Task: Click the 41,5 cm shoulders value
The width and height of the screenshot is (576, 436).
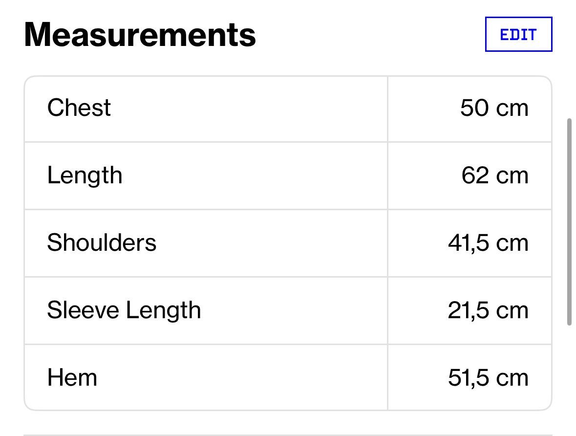Action: 488,243
